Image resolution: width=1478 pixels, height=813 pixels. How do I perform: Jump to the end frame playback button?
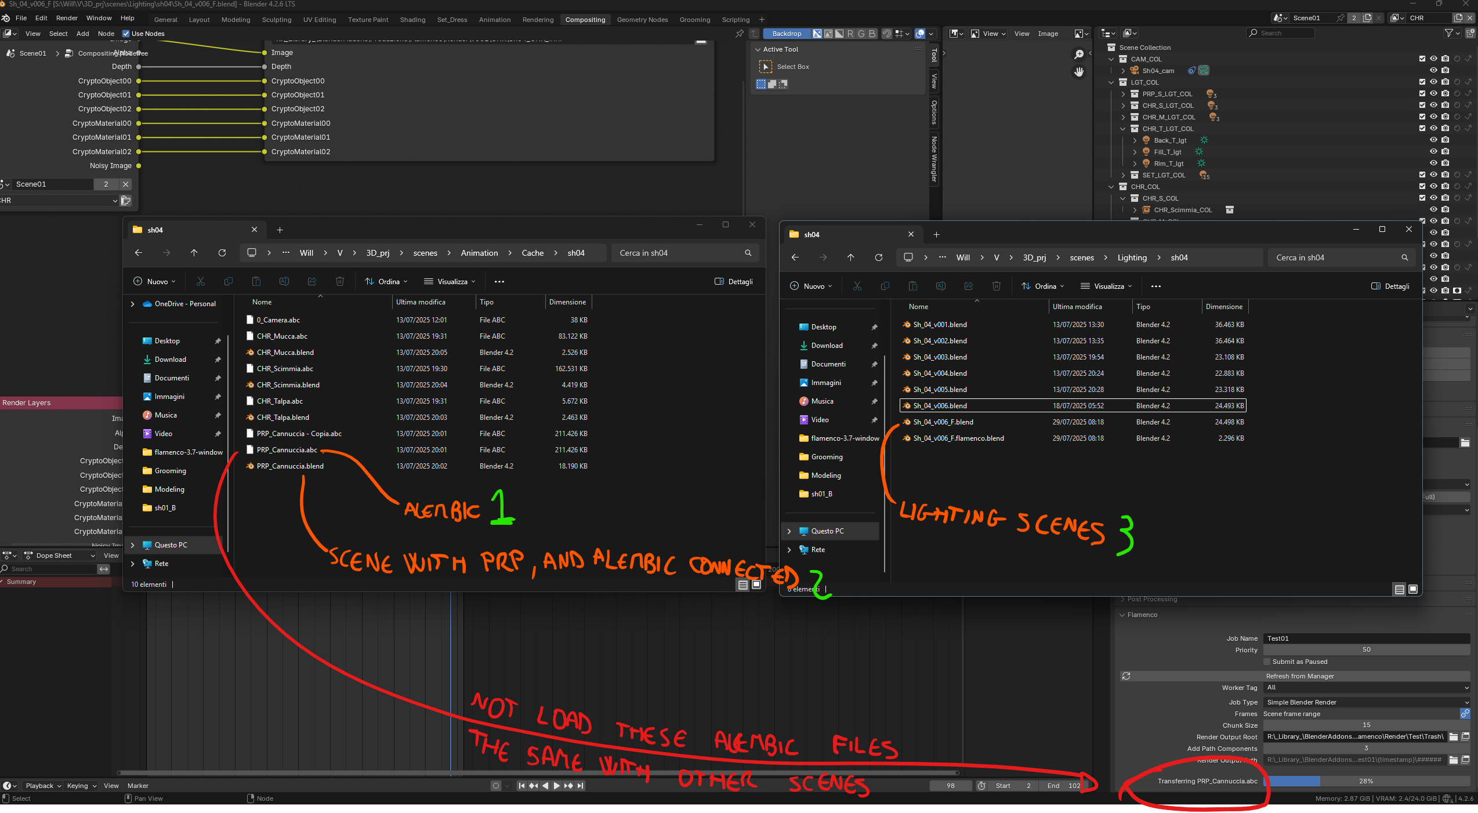tap(581, 786)
